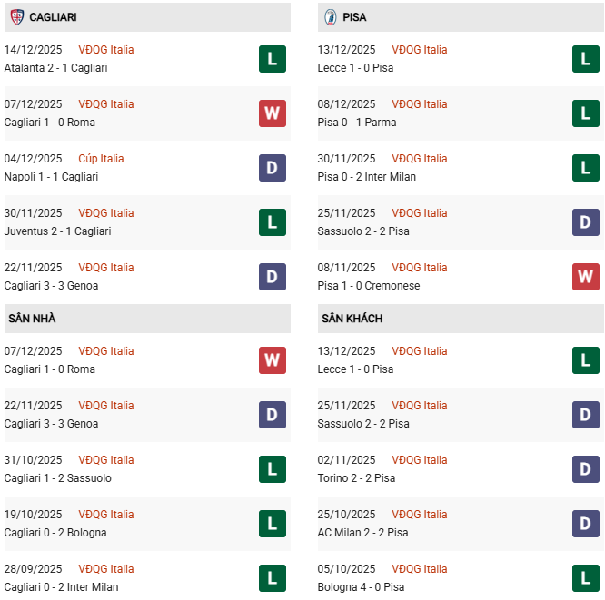This screenshot has width=605, height=600.
Task: Click the L badge for Pisa 0-2 Inter Milan
Action: 586,168
